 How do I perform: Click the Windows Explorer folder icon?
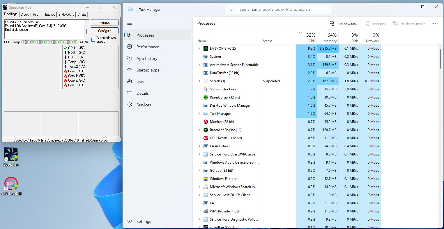(x=206, y=179)
